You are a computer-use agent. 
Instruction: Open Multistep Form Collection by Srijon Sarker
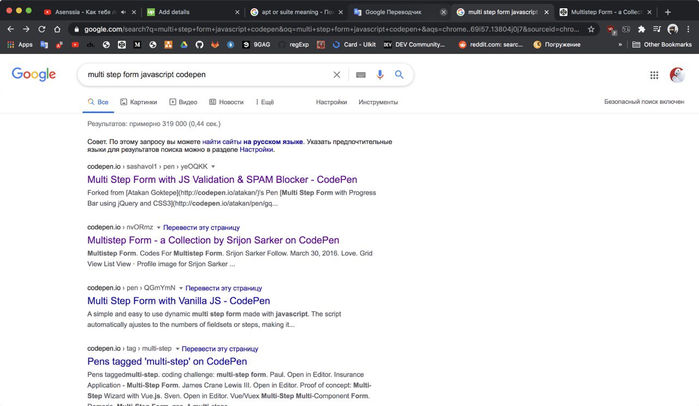[213, 240]
